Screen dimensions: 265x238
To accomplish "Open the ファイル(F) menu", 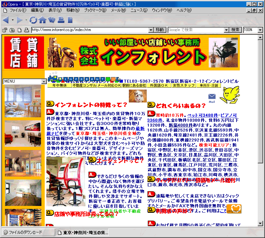I will click(x=18, y=11).
